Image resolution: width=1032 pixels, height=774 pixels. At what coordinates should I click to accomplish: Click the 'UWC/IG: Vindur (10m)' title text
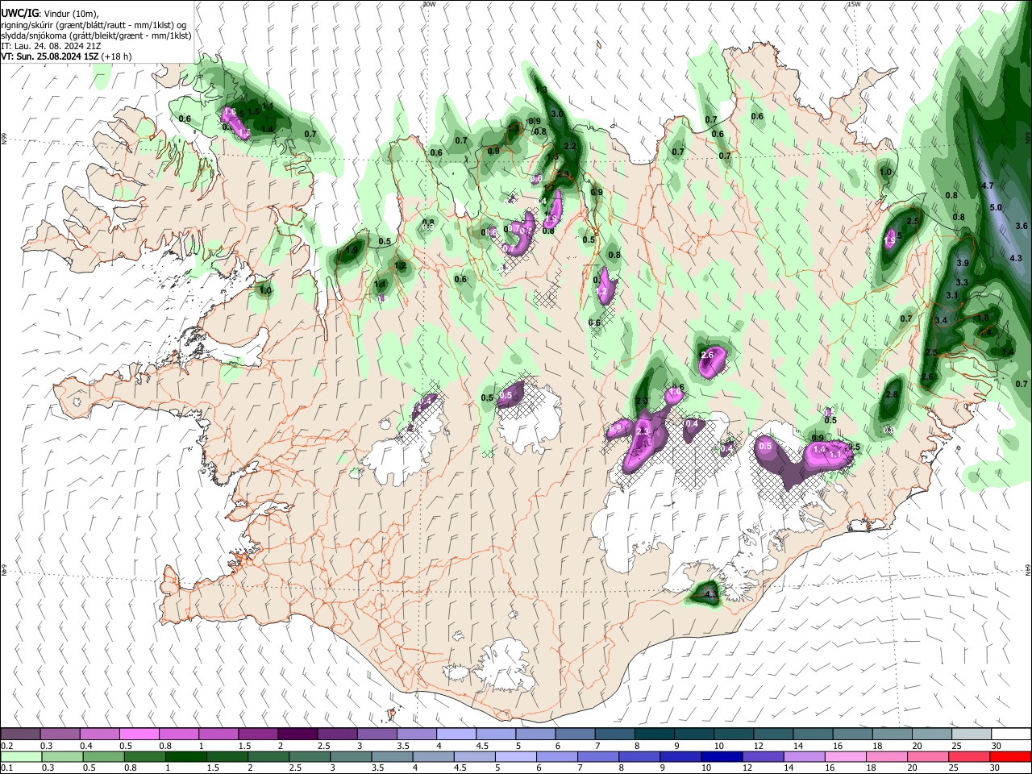[50, 12]
